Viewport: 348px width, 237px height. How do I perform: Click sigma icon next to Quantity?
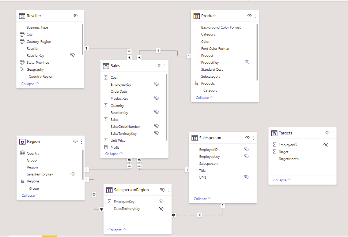coord(106,105)
